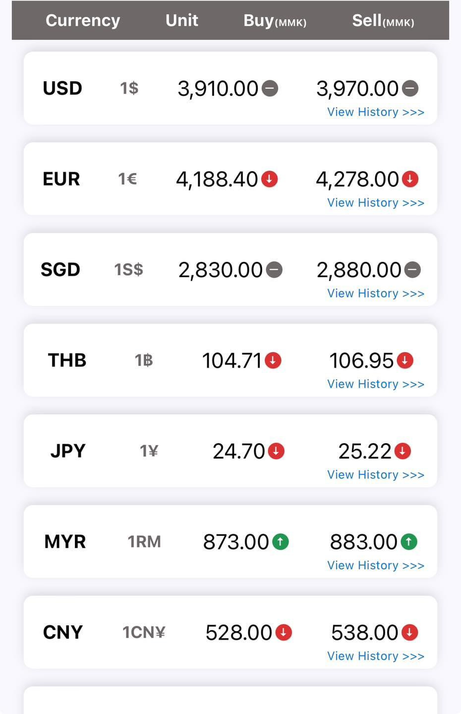Click the Sell (MMK) column header

coord(383,21)
